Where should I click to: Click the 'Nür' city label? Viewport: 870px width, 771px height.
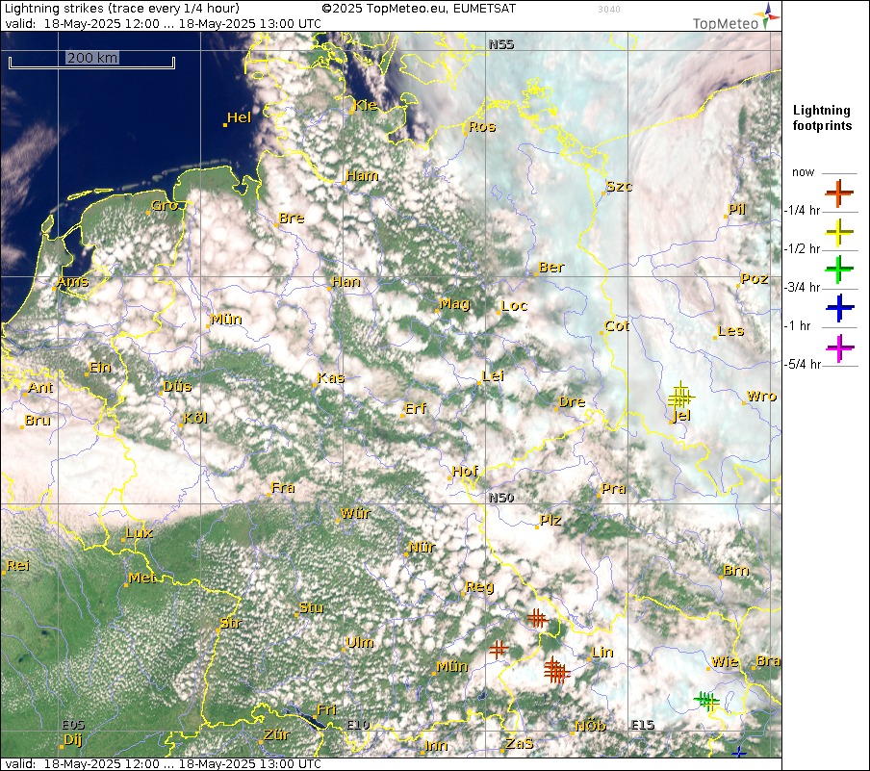coord(422,548)
